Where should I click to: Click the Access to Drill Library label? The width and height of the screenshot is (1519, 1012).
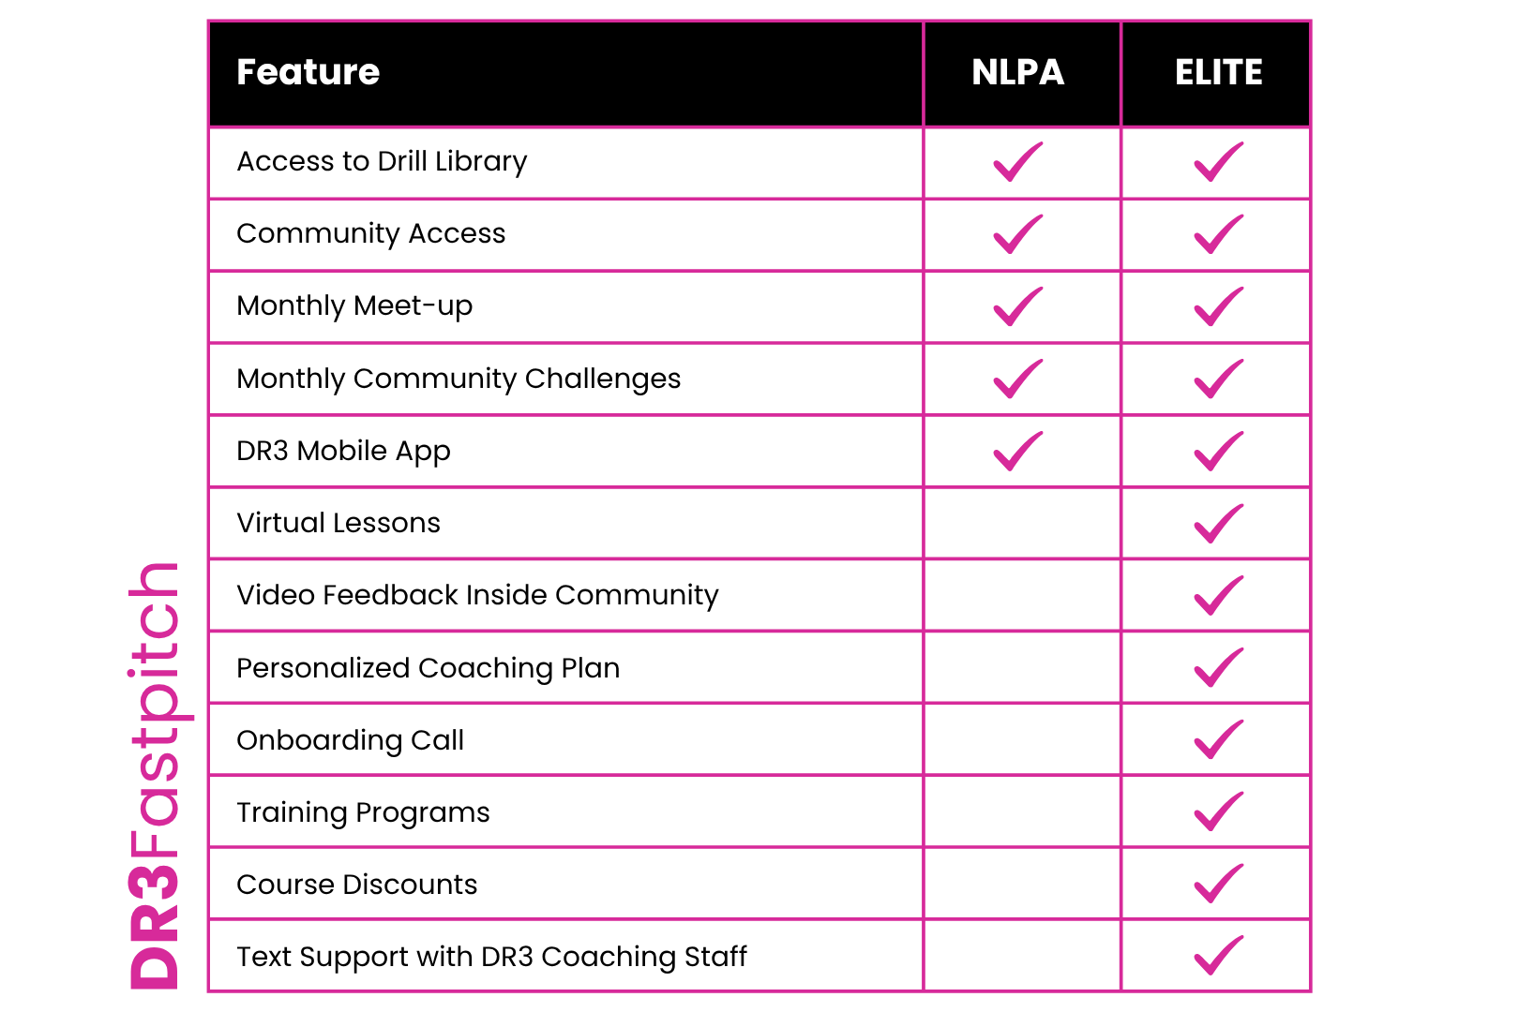coord(382,162)
